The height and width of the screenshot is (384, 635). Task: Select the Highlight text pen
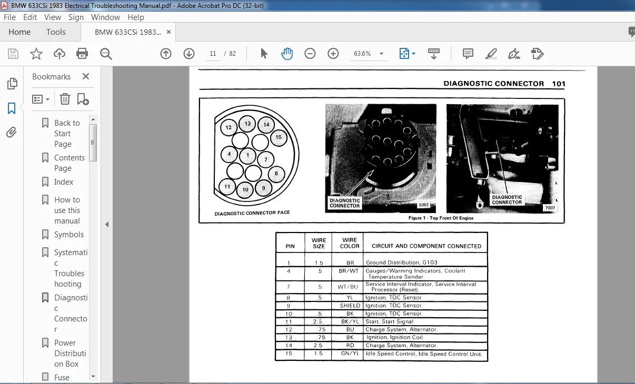(491, 54)
